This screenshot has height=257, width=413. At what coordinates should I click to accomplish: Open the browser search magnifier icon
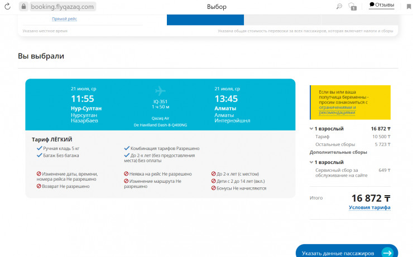pos(339,7)
